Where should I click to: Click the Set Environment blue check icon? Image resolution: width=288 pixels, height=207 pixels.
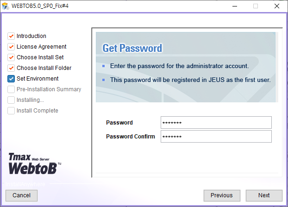coord(11,79)
